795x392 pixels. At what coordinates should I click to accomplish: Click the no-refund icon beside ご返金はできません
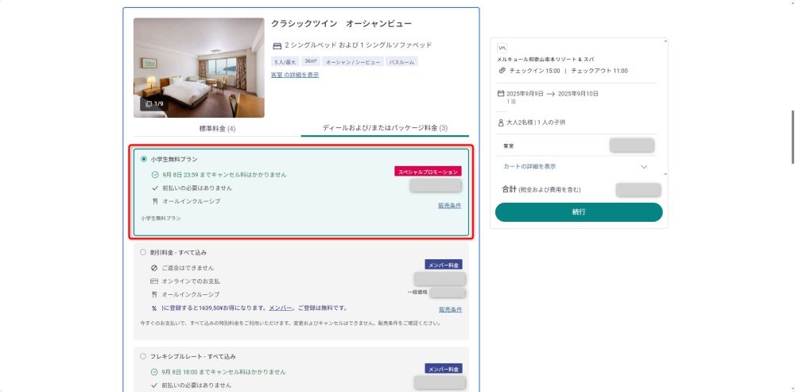pyautogui.click(x=154, y=268)
